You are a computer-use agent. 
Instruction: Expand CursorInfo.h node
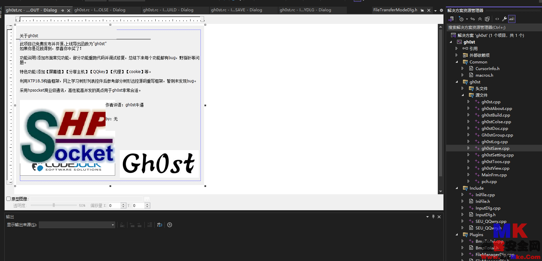(x=463, y=68)
